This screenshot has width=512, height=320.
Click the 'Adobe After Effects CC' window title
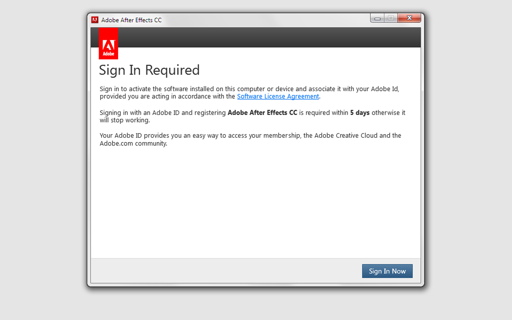pos(131,20)
